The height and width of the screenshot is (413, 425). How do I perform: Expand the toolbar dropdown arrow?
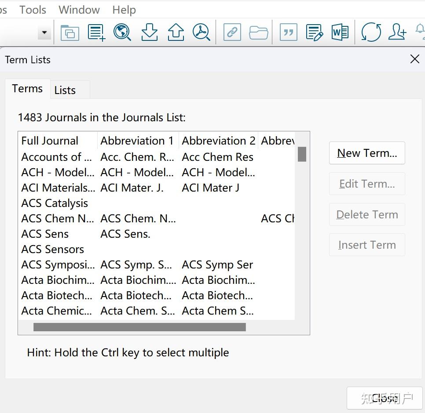44,33
